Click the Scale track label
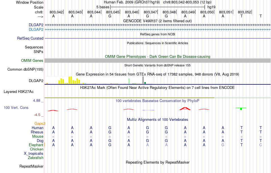 click(x=39, y=7)
